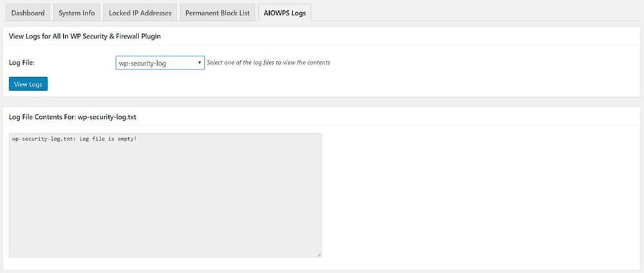This screenshot has height=273, width=644.
Task: Click the 'Select one of the log files' hint text
Action: coord(268,63)
